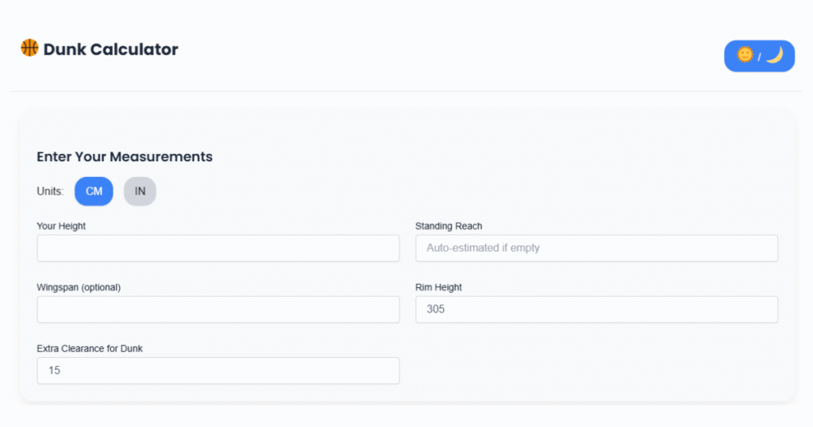This screenshot has width=813, height=427.
Task: Click the Standing Reach auto-estimated field
Action: 596,248
